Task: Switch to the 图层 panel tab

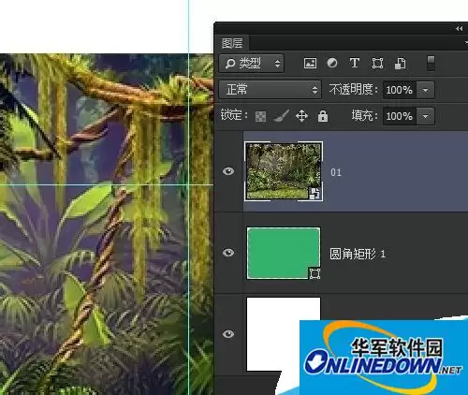Action: 232,43
